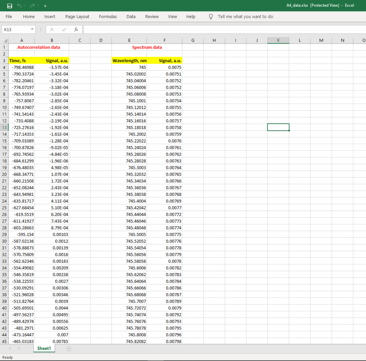
Task: Click the Tell Me lightbulb icon
Action: pyautogui.click(x=211, y=16)
